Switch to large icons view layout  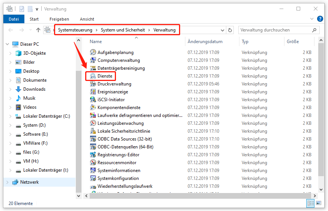click(x=319, y=203)
